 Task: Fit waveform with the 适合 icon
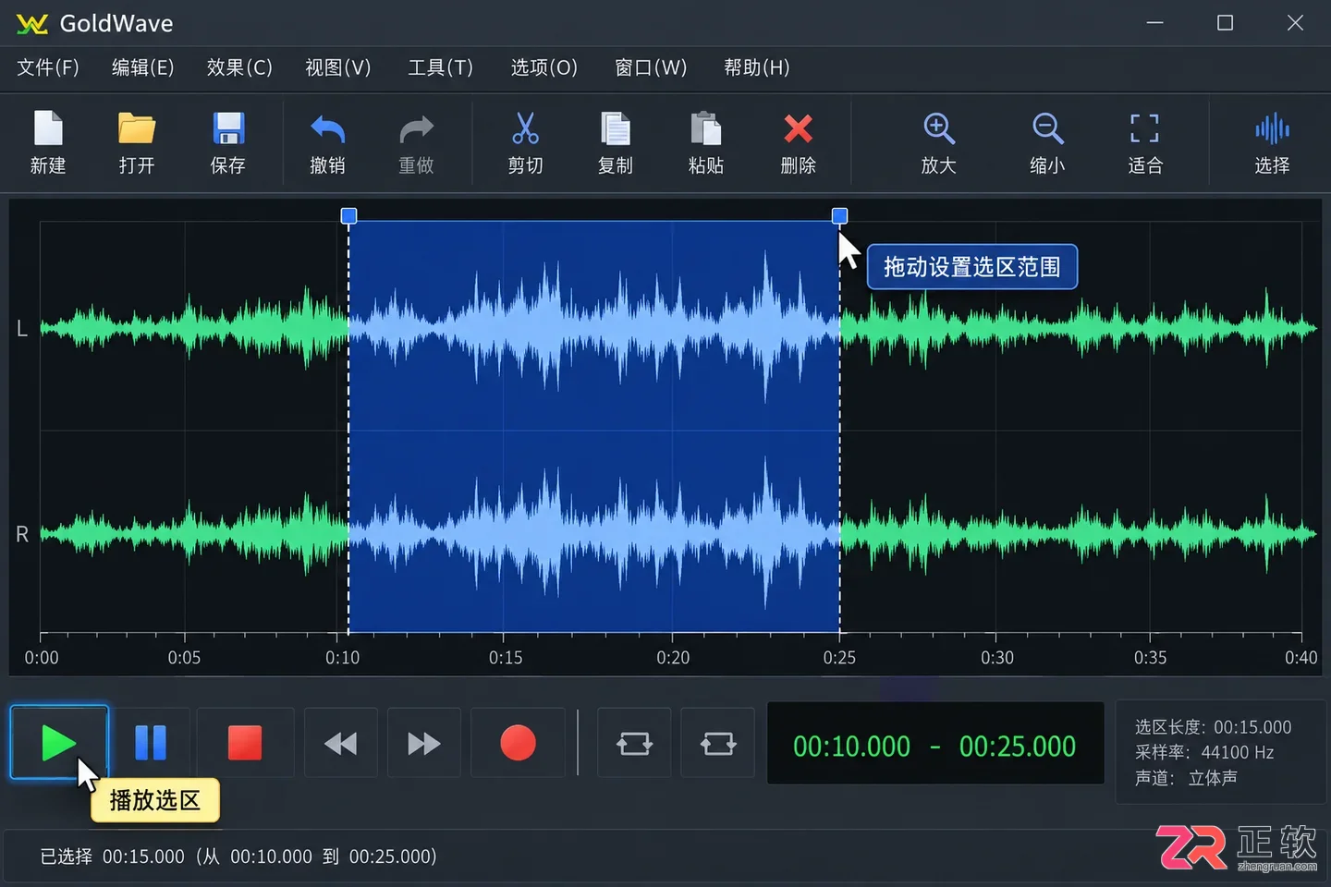point(1144,128)
